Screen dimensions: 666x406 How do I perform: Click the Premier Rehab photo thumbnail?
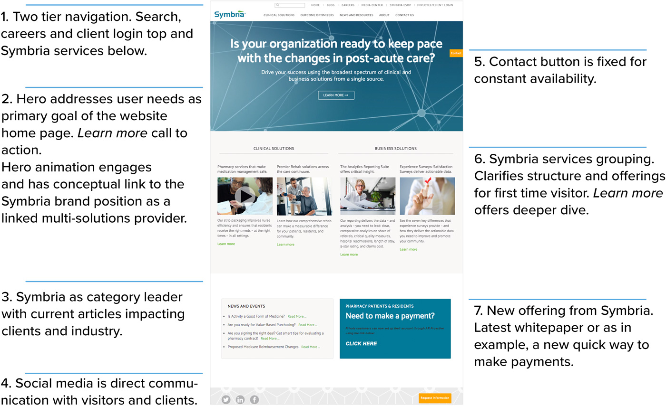point(305,197)
